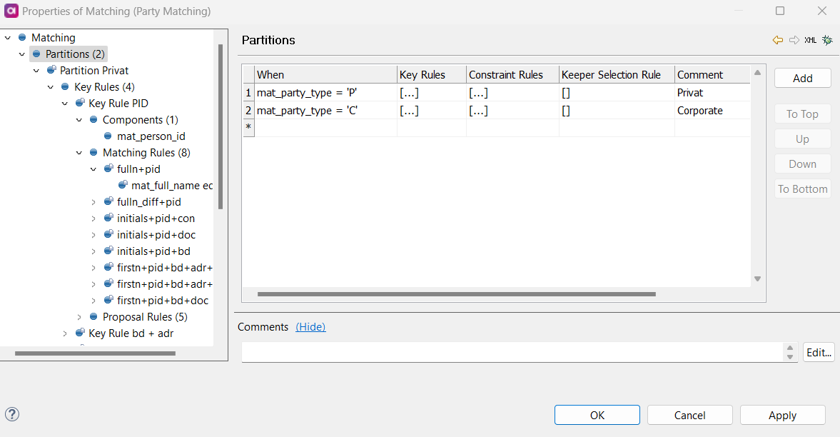This screenshot has width=840, height=437.
Task: Expand the Proposal Rules (5) node
Action: [79, 318]
